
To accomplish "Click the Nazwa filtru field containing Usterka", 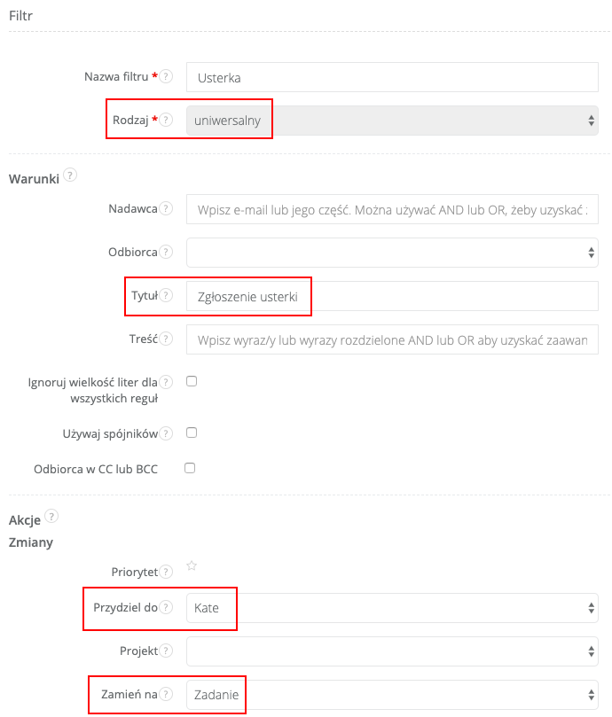I will (x=392, y=77).
